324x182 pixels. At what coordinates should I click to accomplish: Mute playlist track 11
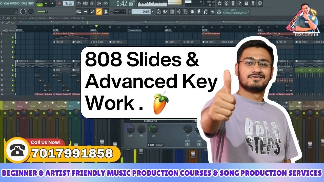pos(13,70)
